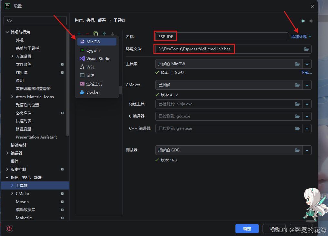
Task: Select 通知 in settings tree
Action: 20,80
